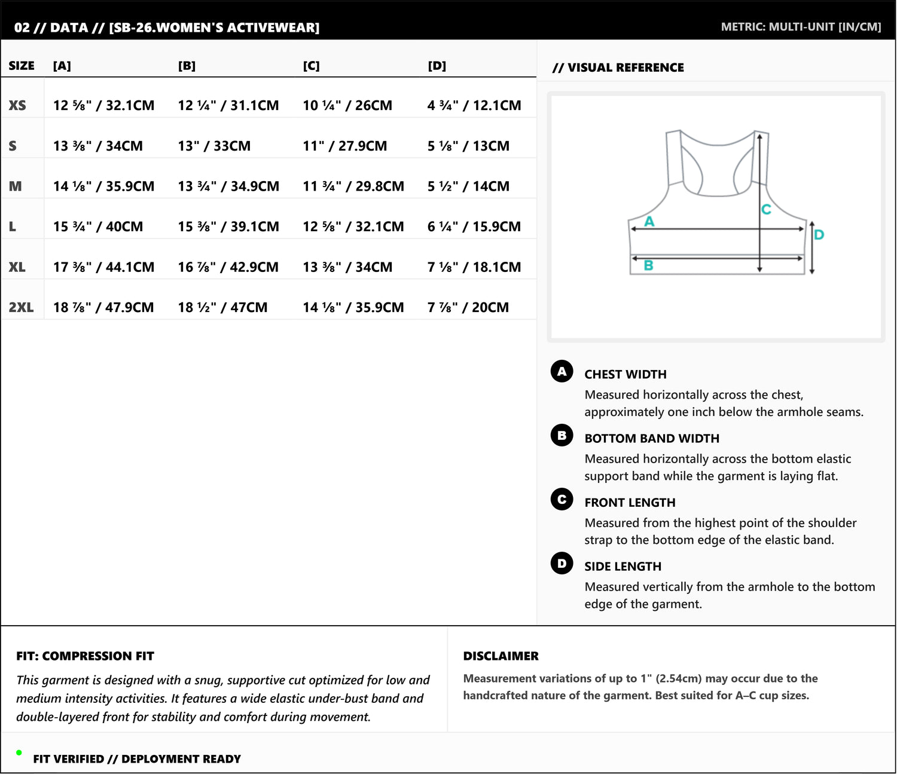Click the SB-26 Women's Activewear title

coord(167,27)
